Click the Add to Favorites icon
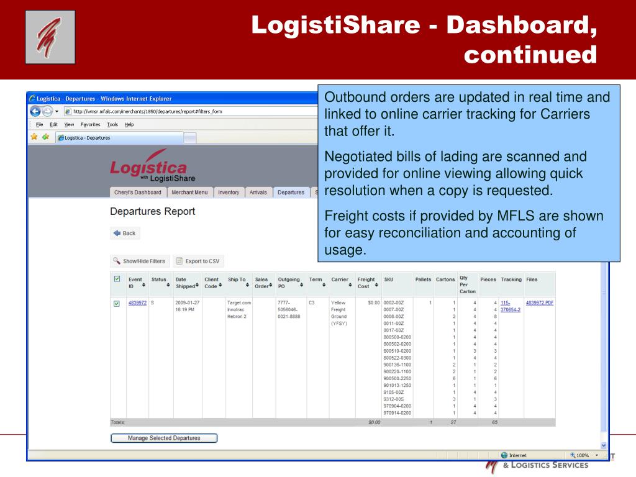 tap(45, 137)
